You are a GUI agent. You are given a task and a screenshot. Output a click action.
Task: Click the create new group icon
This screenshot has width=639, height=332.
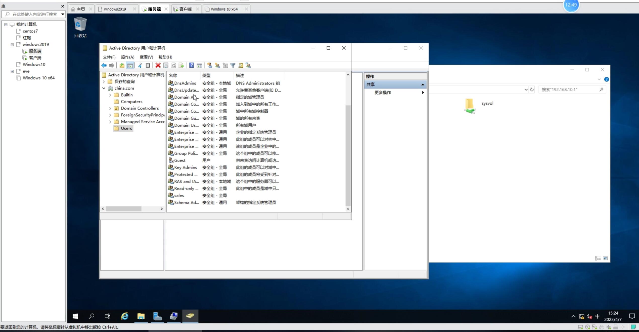[x=217, y=65]
